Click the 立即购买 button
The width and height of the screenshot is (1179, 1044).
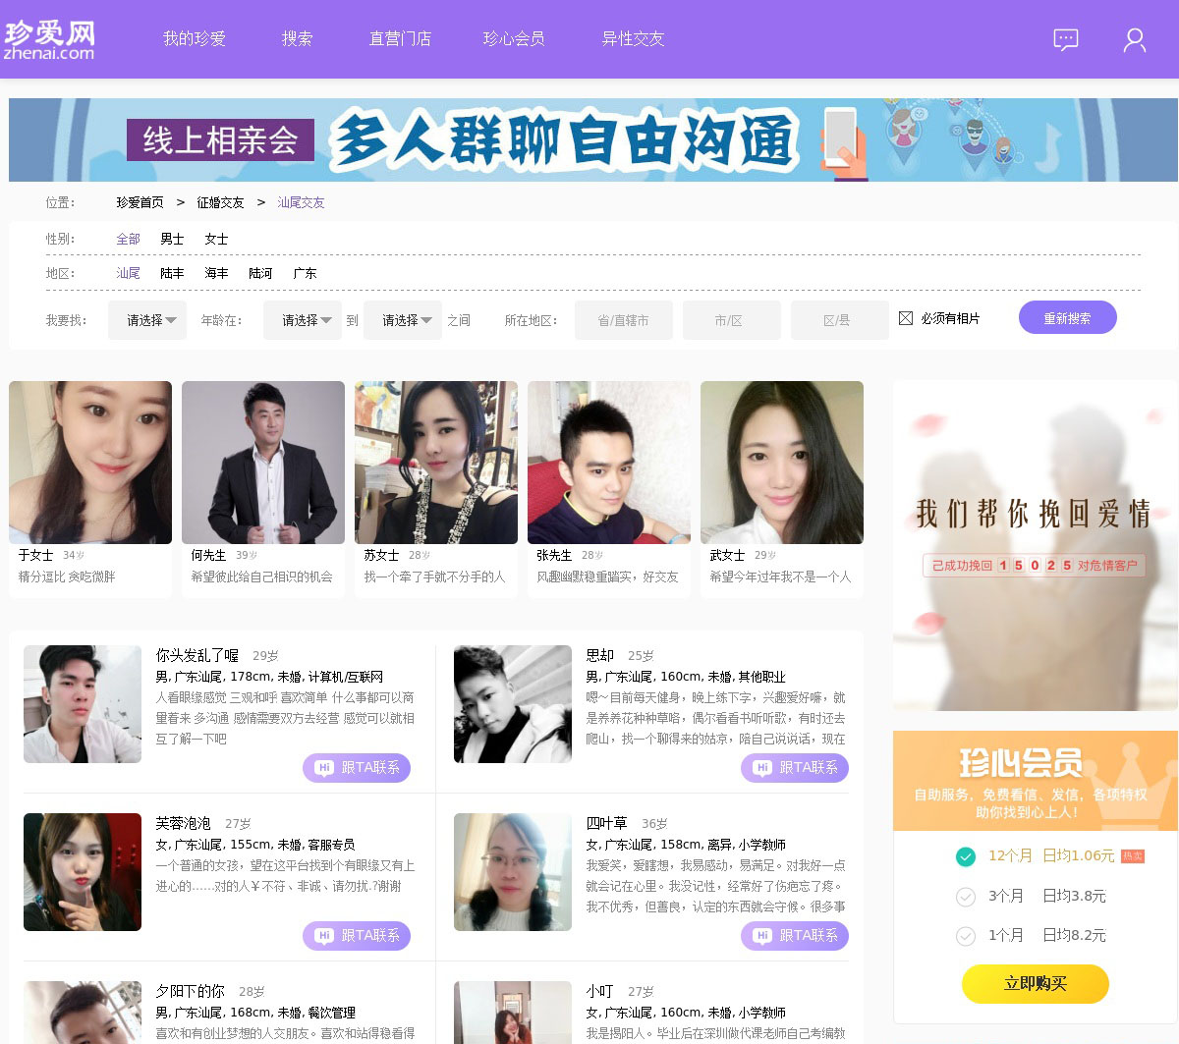coord(1036,983)
